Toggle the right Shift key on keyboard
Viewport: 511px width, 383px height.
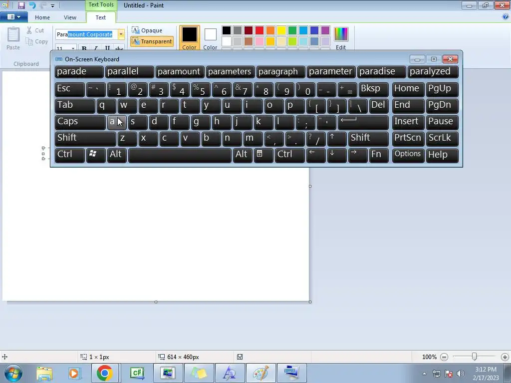[368, 139]
